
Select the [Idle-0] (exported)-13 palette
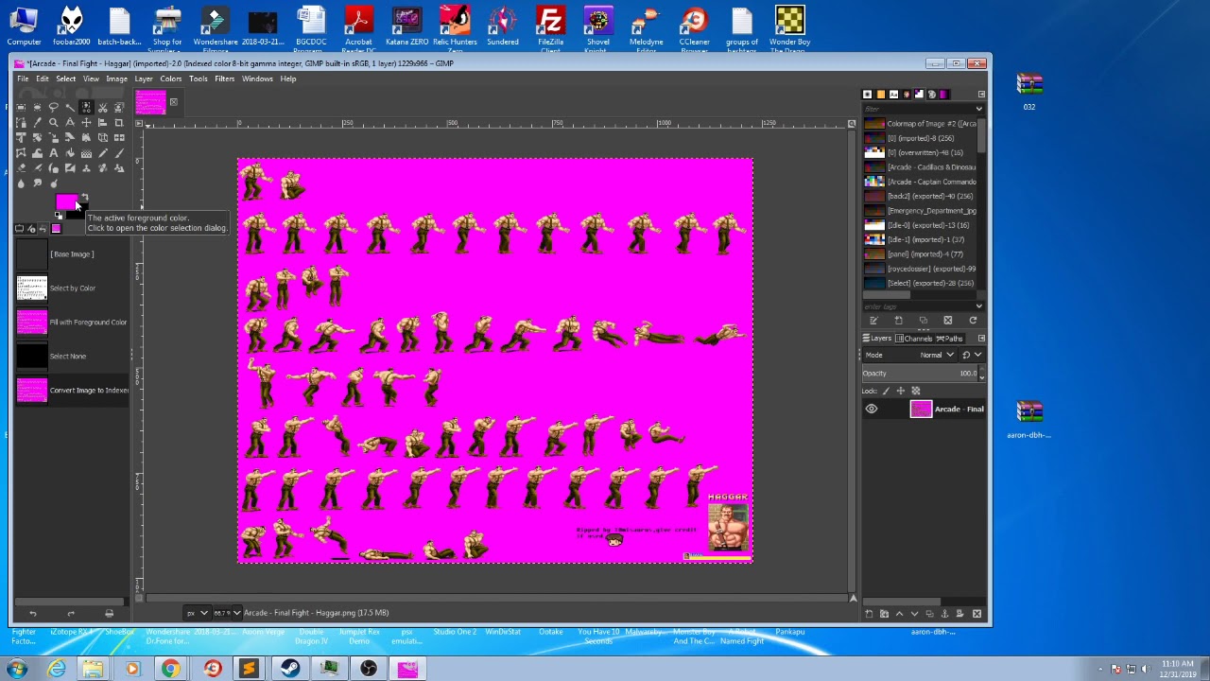[x=920, y=225]
